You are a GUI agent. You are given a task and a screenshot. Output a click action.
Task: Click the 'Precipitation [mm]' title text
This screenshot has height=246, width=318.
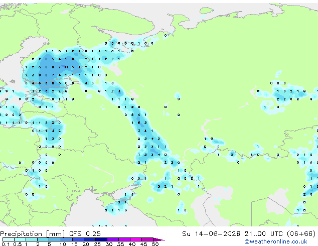click(33, 234)
